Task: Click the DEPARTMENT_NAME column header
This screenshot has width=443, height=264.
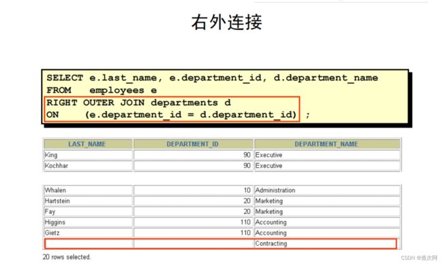Action: click(x=327, y=144)
